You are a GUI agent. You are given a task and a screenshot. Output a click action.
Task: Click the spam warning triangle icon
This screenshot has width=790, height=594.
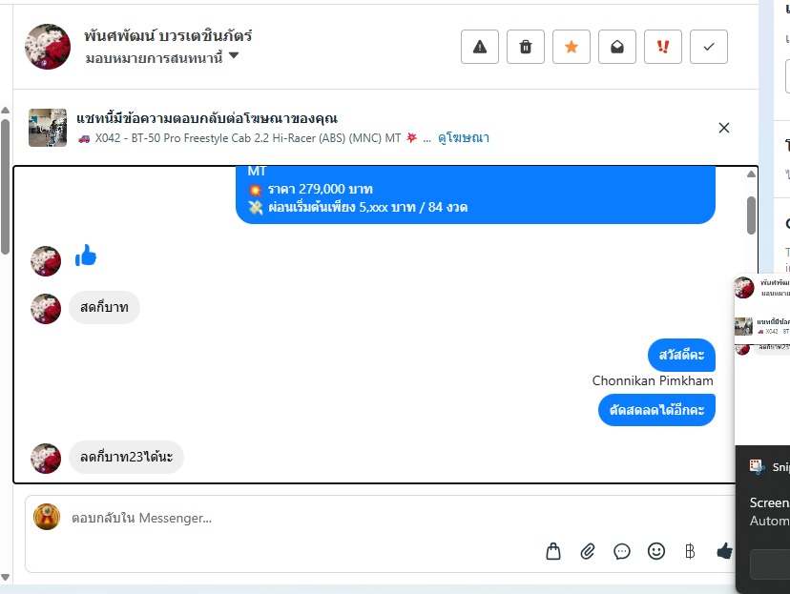point(480,47)
